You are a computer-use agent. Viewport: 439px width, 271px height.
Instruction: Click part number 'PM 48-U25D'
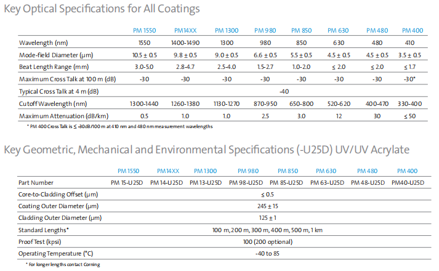coord(368,183)
